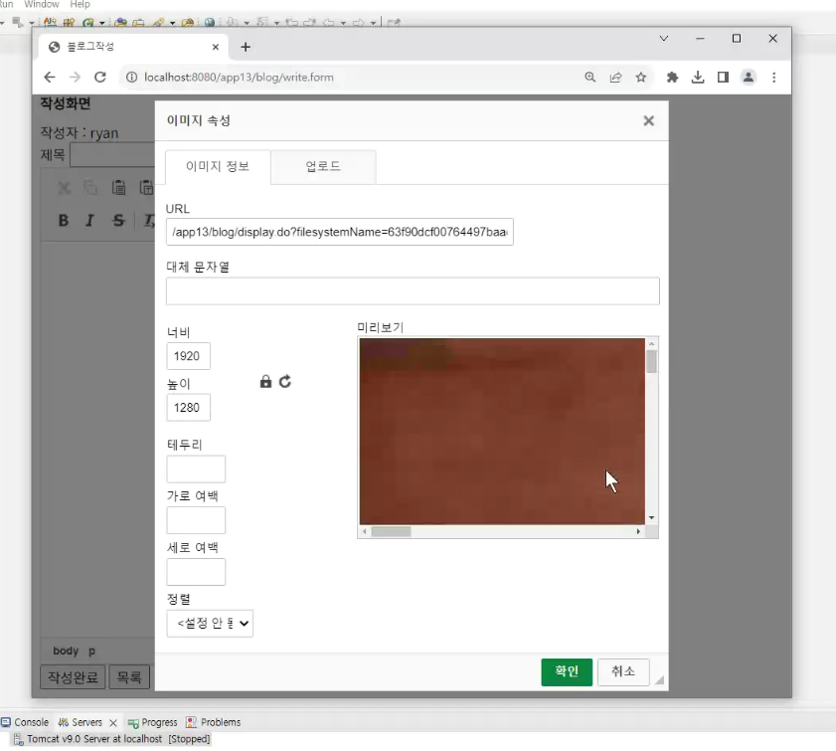This screenshot has height=751, width=836.
Task: Switch to the Console view tab
Action: [x=25, y=722]
